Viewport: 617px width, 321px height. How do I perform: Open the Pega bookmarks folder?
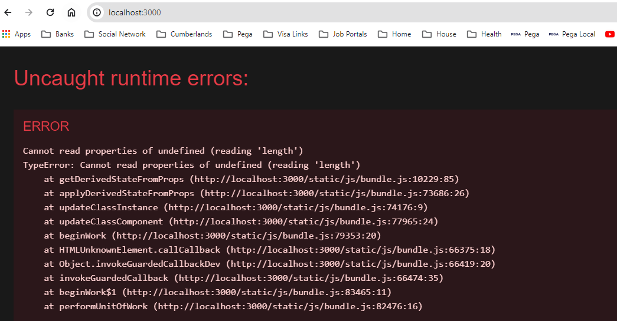[x=238, y=34]
